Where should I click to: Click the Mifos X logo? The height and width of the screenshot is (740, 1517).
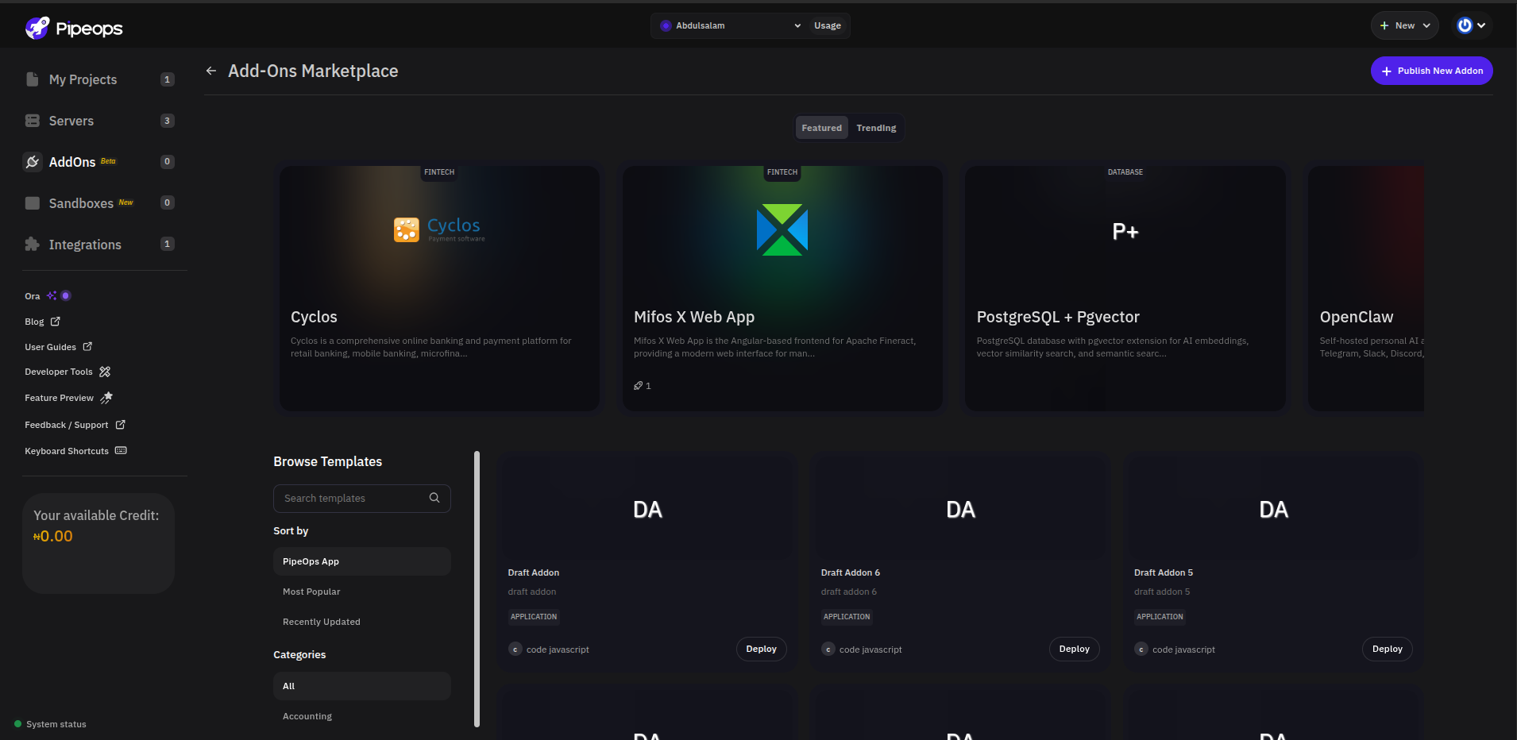[782, 229]
